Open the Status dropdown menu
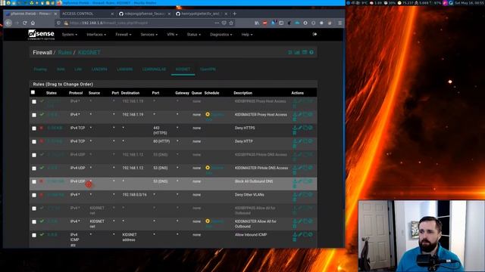The height and width of the screenshot is (272, 485). (x=194, y=35)
